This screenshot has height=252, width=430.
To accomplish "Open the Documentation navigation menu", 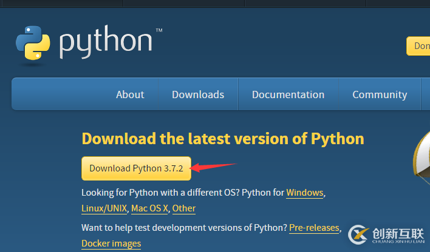I will [x=288, y=94].
